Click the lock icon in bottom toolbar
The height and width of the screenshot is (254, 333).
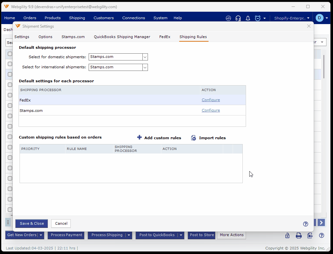click(287, 235)
